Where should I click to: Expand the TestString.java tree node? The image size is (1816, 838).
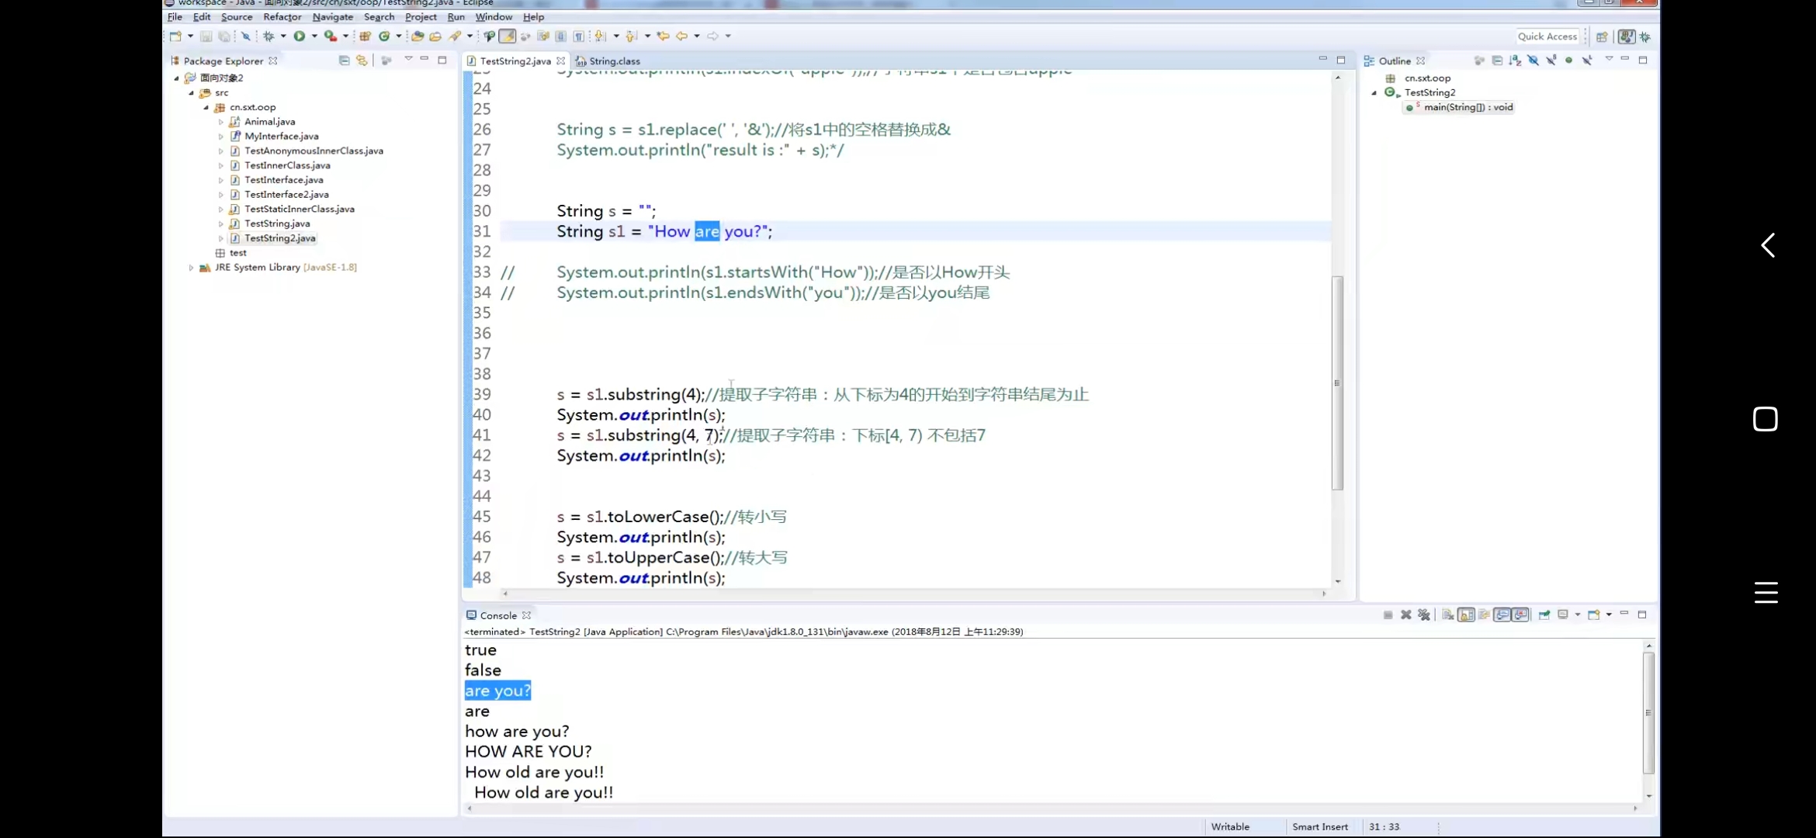point(220,223)
